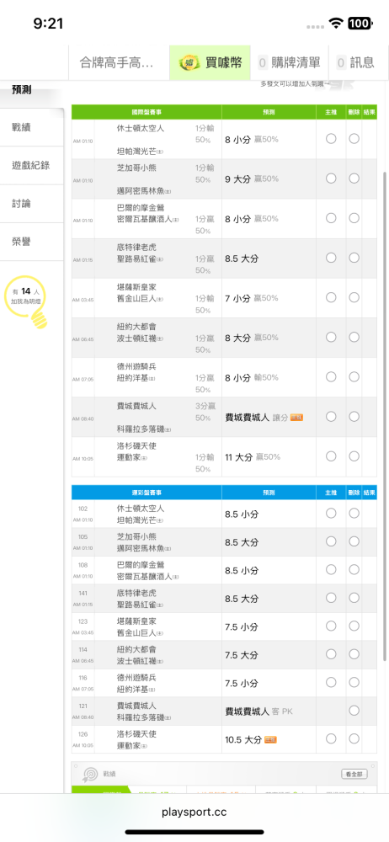Click the lightbulb 14 followers icon
The width and height of the screenshot is (389, 842).
(x=26, y=305)
